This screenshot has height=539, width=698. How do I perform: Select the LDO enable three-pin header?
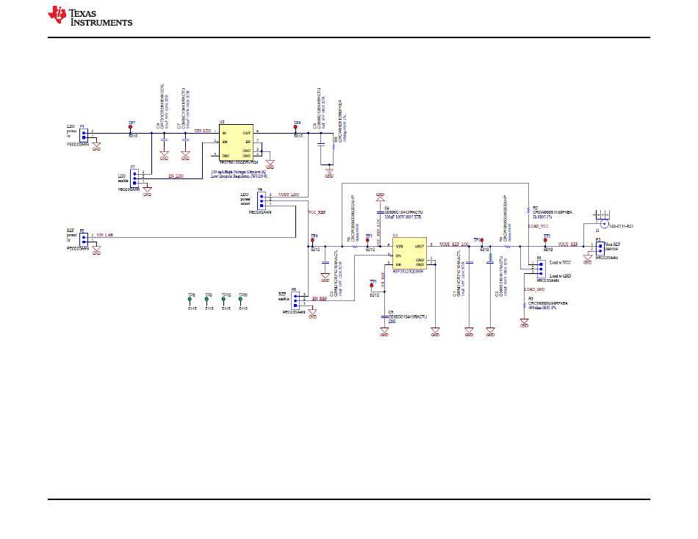click(134, 178)
